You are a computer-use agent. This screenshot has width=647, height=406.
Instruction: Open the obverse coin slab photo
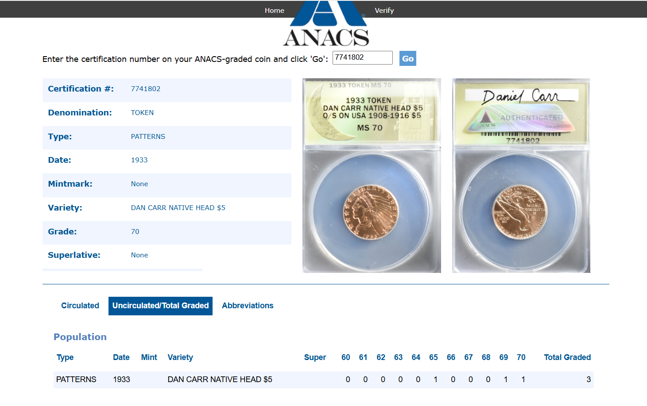(372, 176)
